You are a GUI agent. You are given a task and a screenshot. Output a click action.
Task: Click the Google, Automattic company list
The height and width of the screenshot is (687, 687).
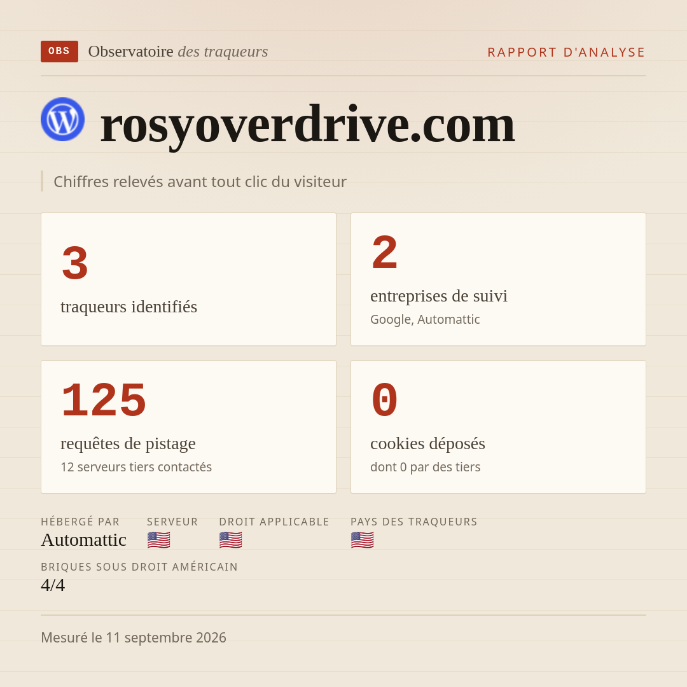[425, 319]
